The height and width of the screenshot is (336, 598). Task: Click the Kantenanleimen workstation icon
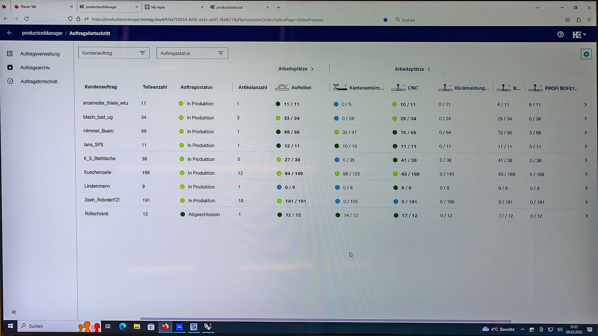[x=340, y=87]
